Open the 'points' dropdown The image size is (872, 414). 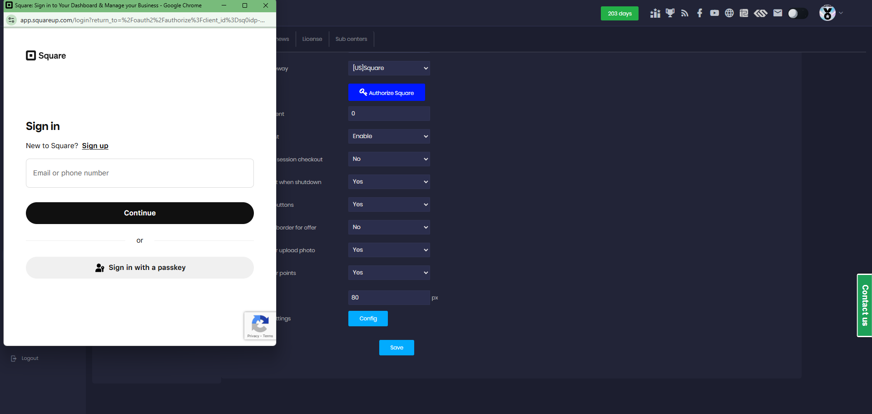[389, 273]
